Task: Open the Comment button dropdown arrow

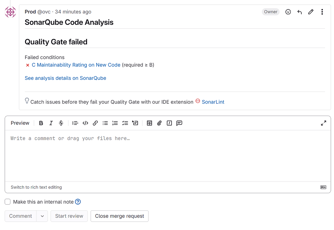Action: click(x=42, y=216)
